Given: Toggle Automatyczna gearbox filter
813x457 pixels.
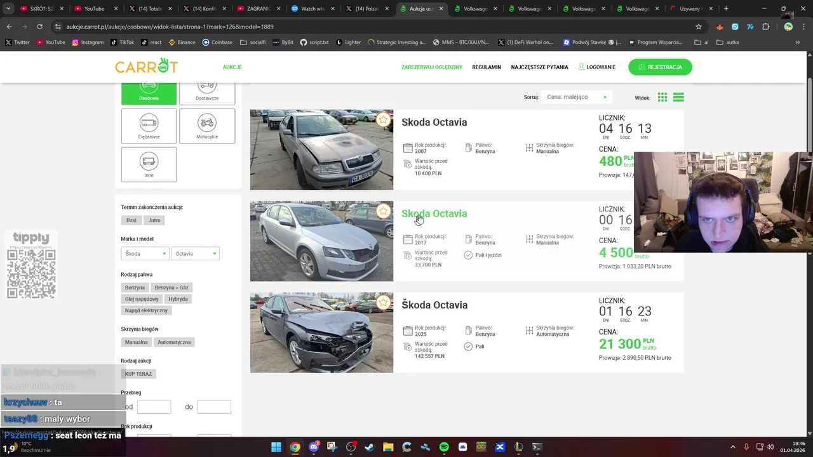Looking at the screenshot, I should [x=174, y=342].
